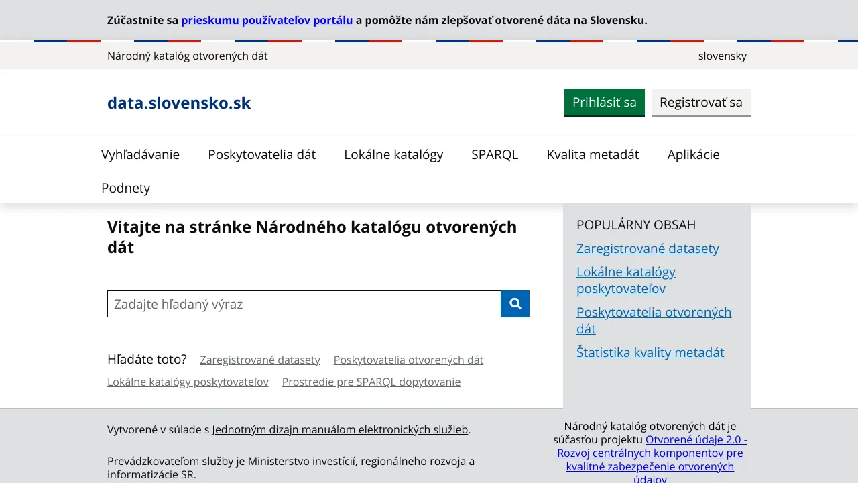Click the 'Registrovať sa' button
The image size is (858, 483).
pyautogui.click(x=701, y=103)
